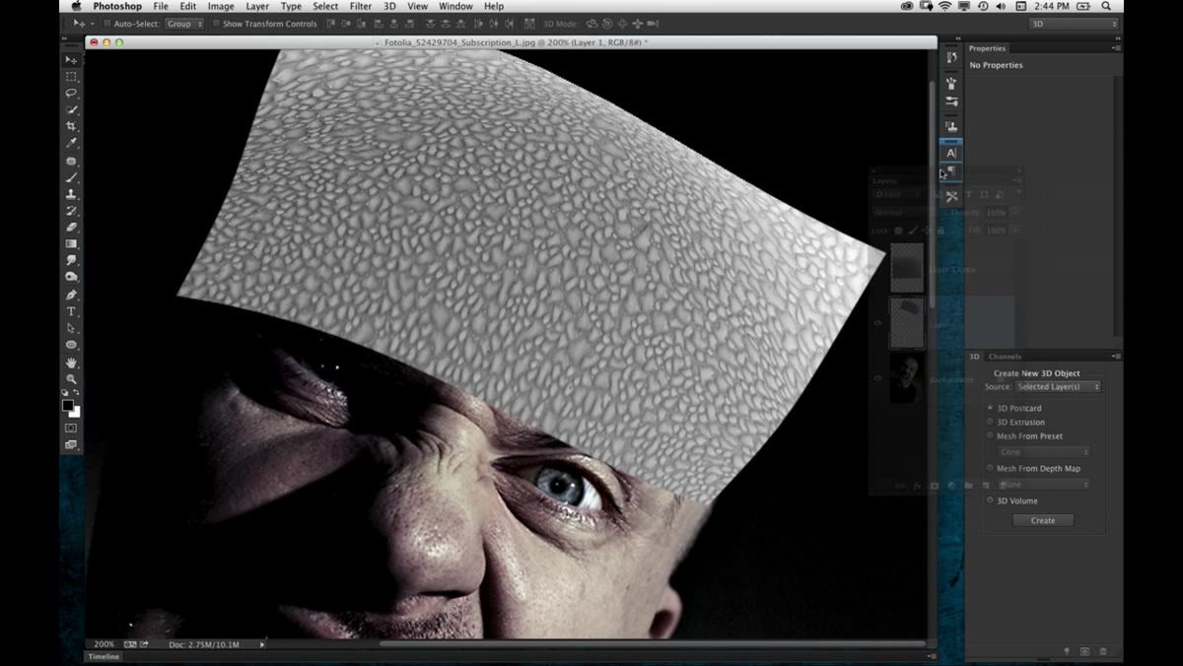Open Spotlight search in menu bar

(1107, 6)
